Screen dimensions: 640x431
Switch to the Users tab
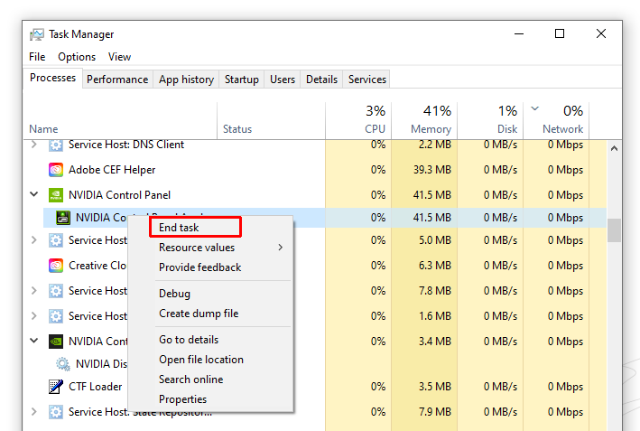click(283, 80)
